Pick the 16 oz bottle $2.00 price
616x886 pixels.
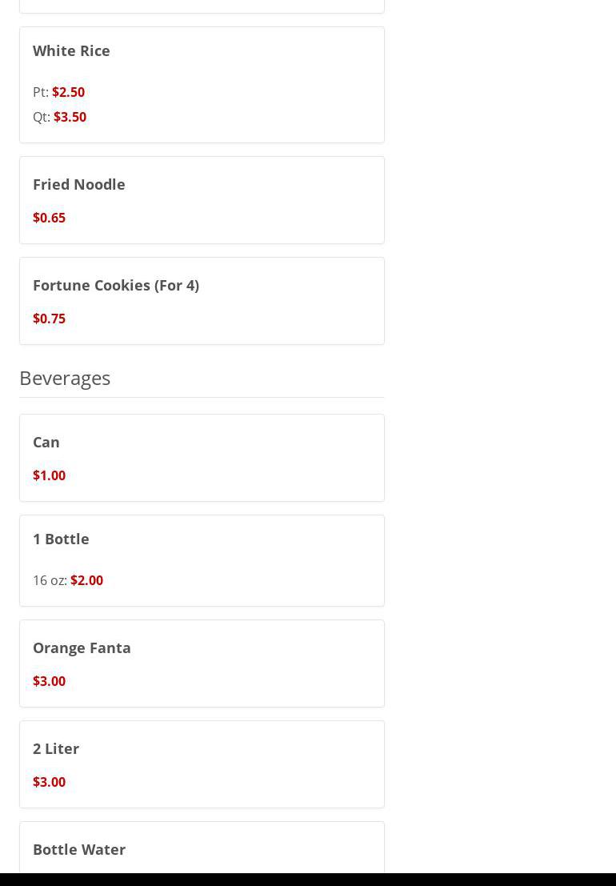86,580
